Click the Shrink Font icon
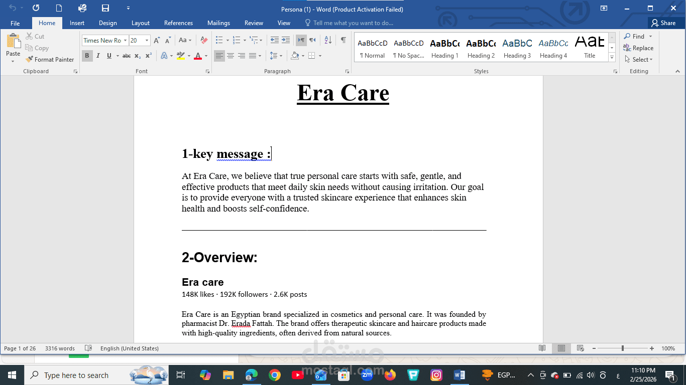 point(168,40)
